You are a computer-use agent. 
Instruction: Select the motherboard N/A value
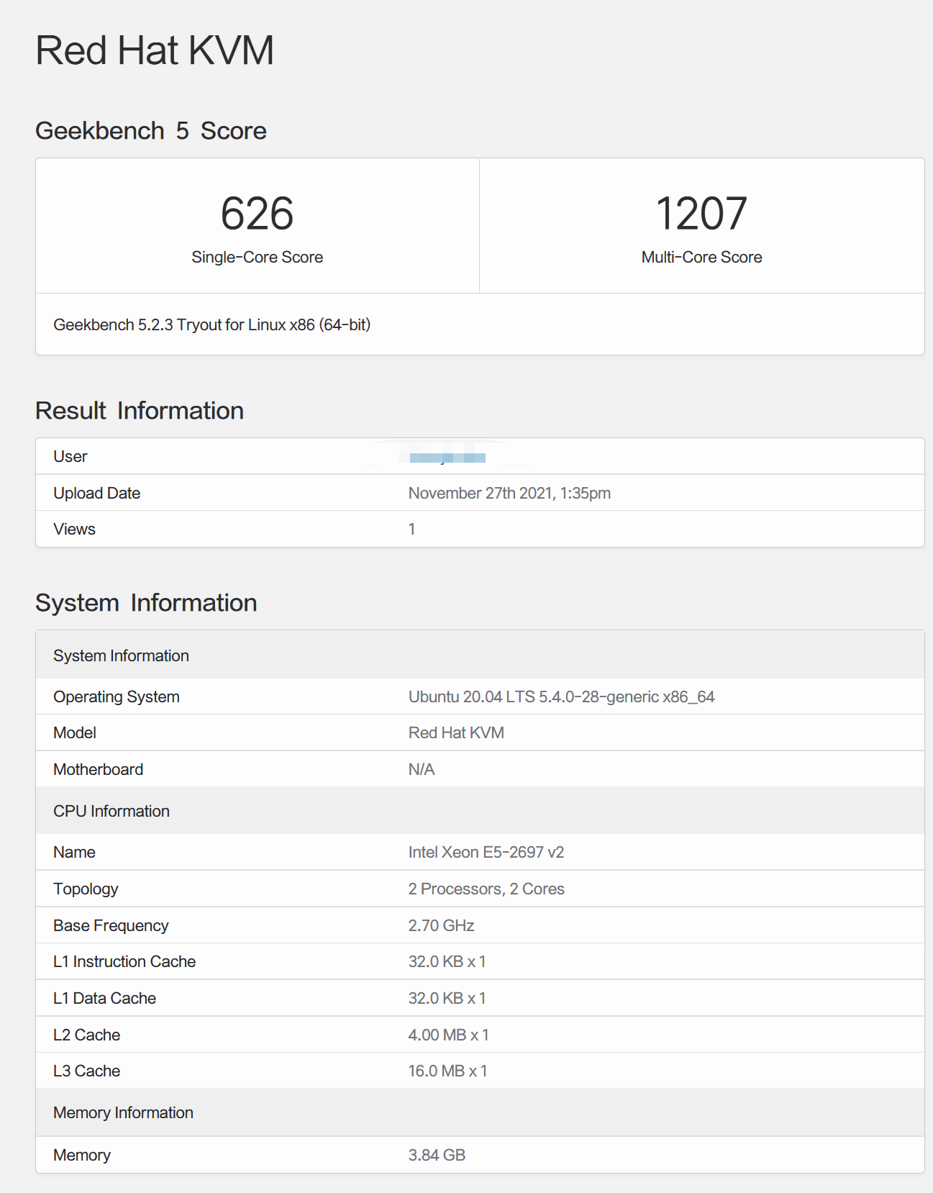click(x=422, y=769)
